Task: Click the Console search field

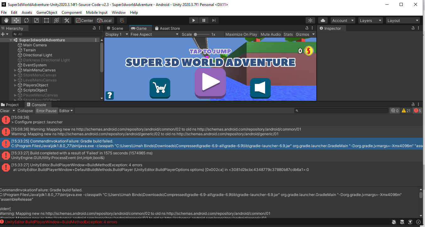Action: 341,111
